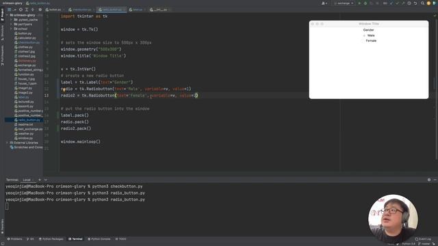Open the terminal sessions dropdown arrow
The image size is (438, 246).
[46, 180]
